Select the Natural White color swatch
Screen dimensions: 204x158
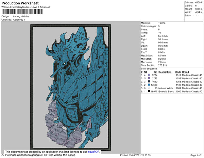pyautogui.click(x=149, y=88)
